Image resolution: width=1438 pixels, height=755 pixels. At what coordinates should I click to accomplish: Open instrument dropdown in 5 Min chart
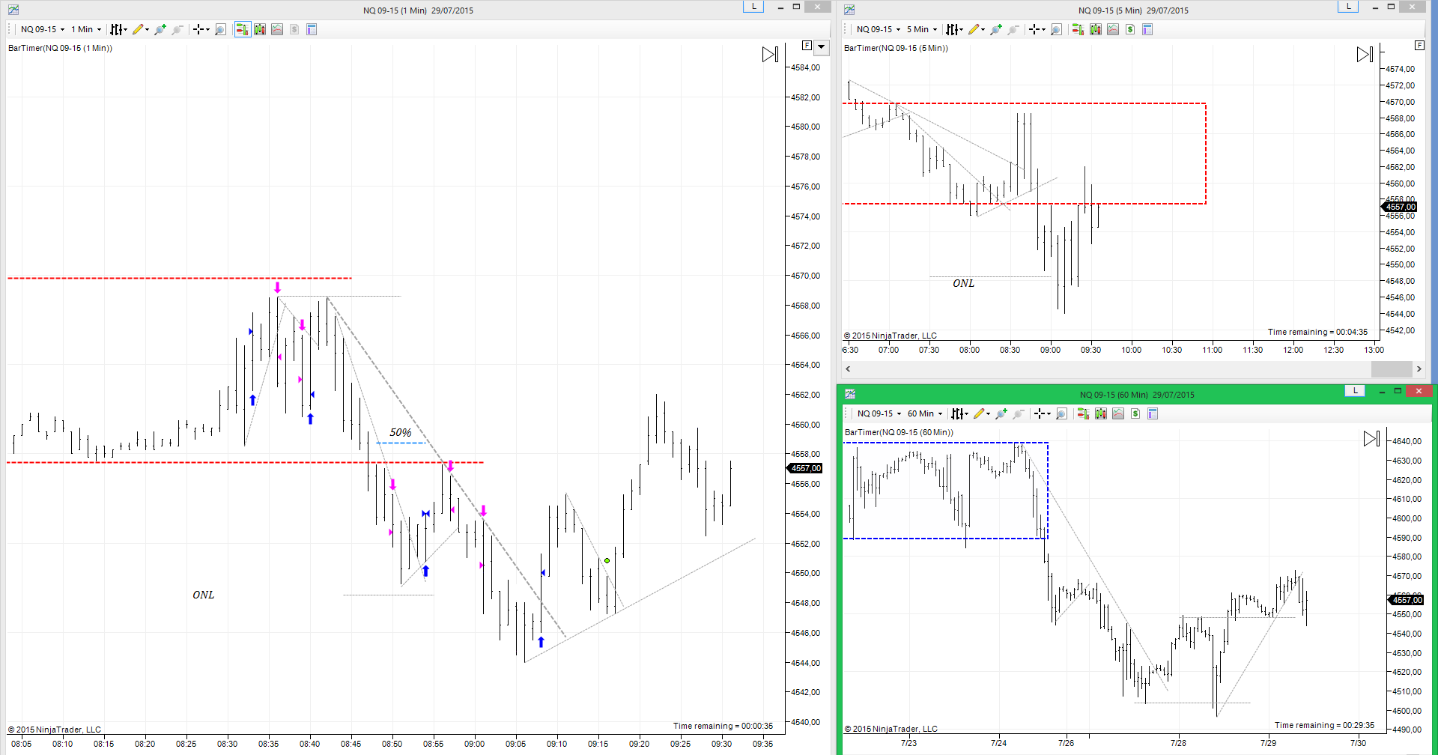tap(879, 29)
